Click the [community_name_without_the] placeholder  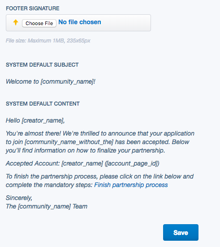(69, 142)
